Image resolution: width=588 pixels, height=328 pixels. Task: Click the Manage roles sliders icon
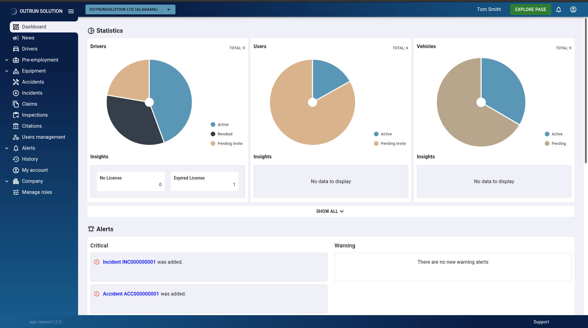tap(16, 192)
